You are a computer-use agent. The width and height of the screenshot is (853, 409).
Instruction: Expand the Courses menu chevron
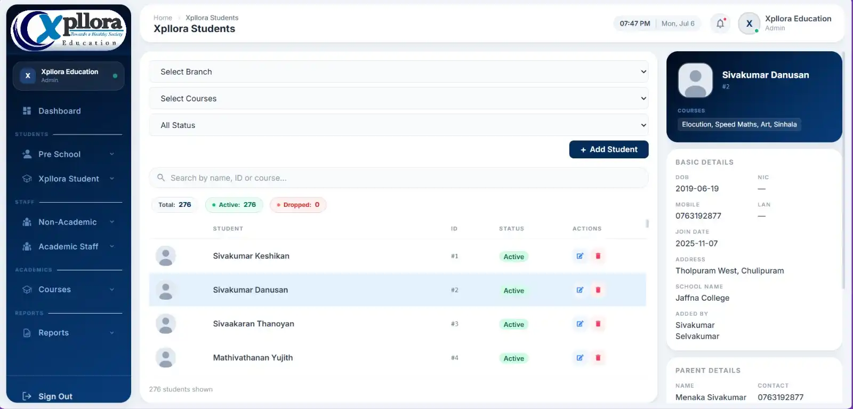(112, 290)
